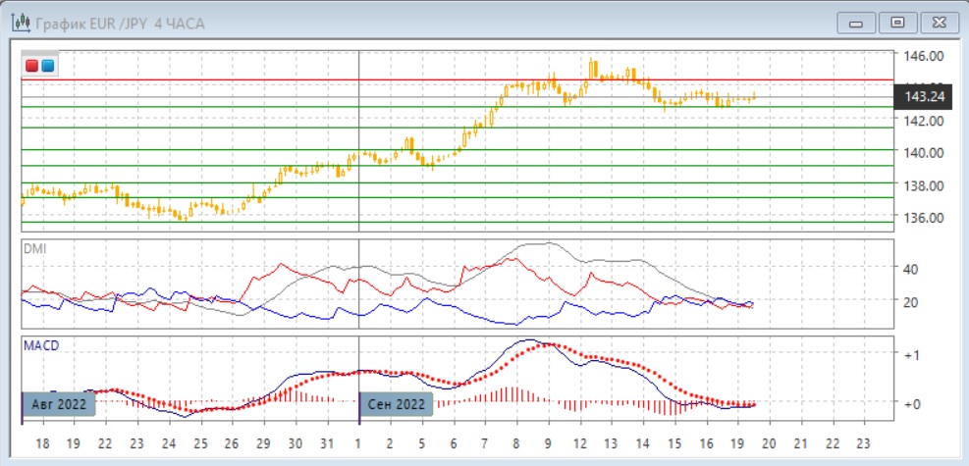
Task: Click the blue square chart icon
Action: point(47,66)
